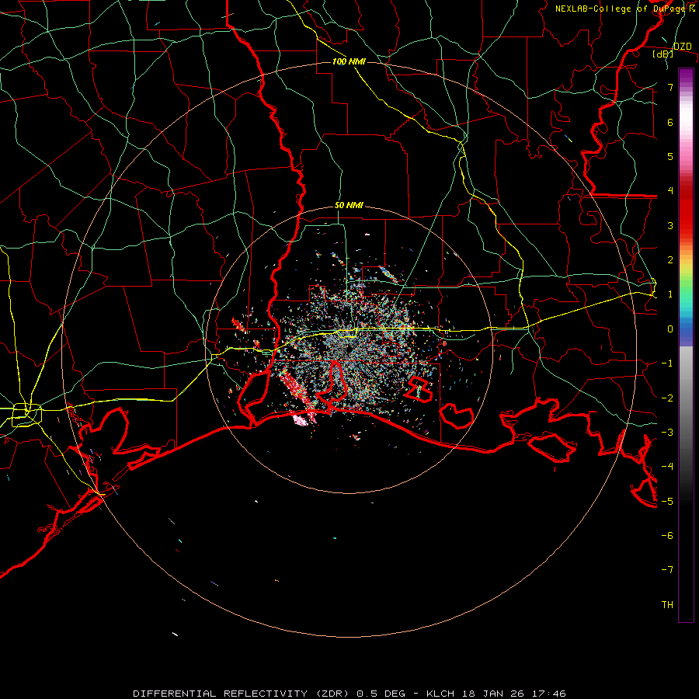This screenshot has height=699, width=699.
Task: Click the 5 value on the color scale
Action: (x=670, y=156)
